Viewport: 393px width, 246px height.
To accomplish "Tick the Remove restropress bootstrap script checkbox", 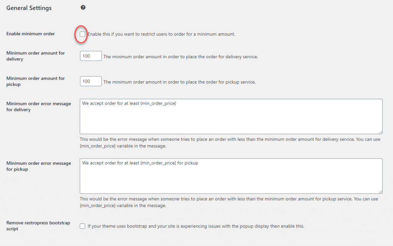I will (83, 226).
